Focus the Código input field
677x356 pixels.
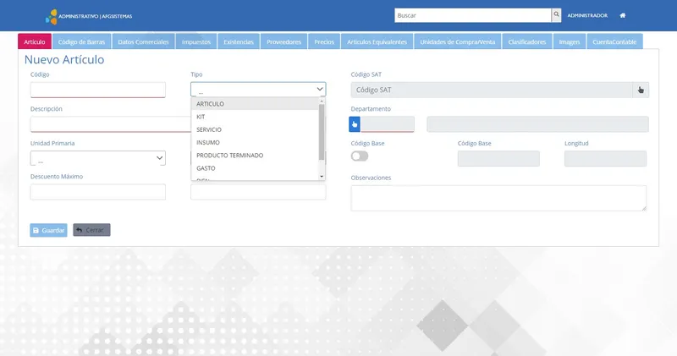pos(98,90)
